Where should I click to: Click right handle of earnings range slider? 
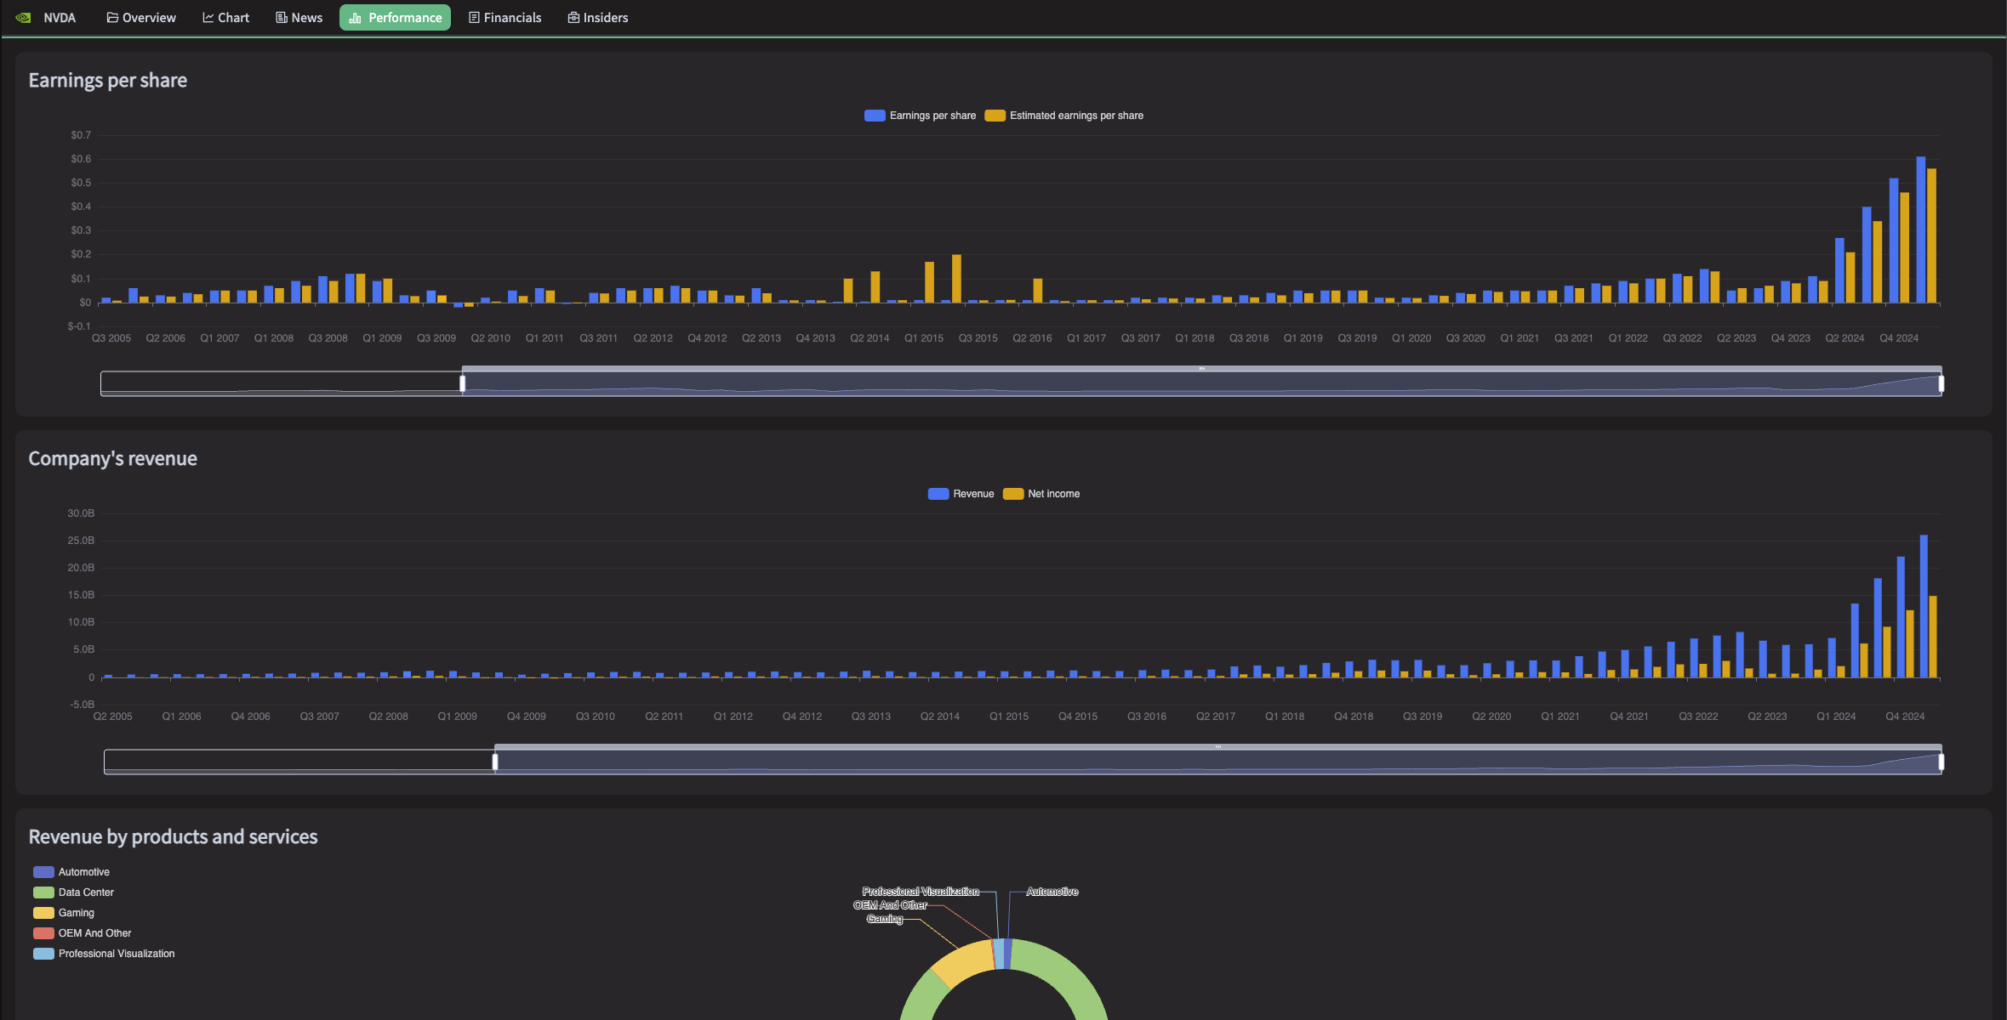[1941, 383]
